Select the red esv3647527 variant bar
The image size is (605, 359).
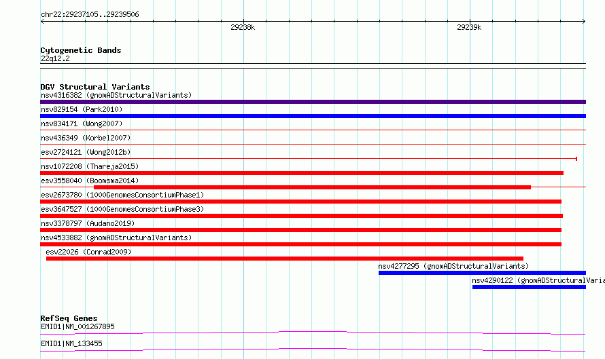tap(301, 216)
